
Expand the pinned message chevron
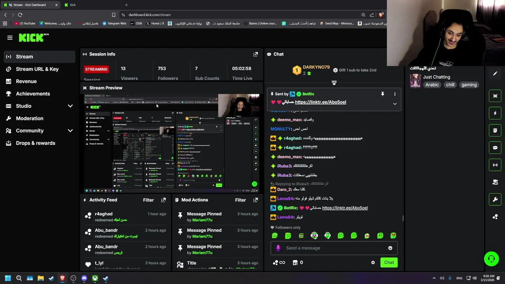coord(395,104)
